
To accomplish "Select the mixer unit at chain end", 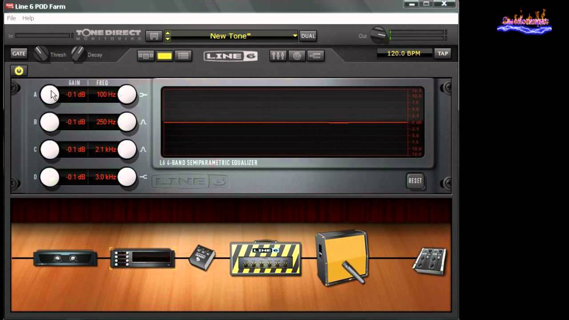I will (x=429, y=261).
